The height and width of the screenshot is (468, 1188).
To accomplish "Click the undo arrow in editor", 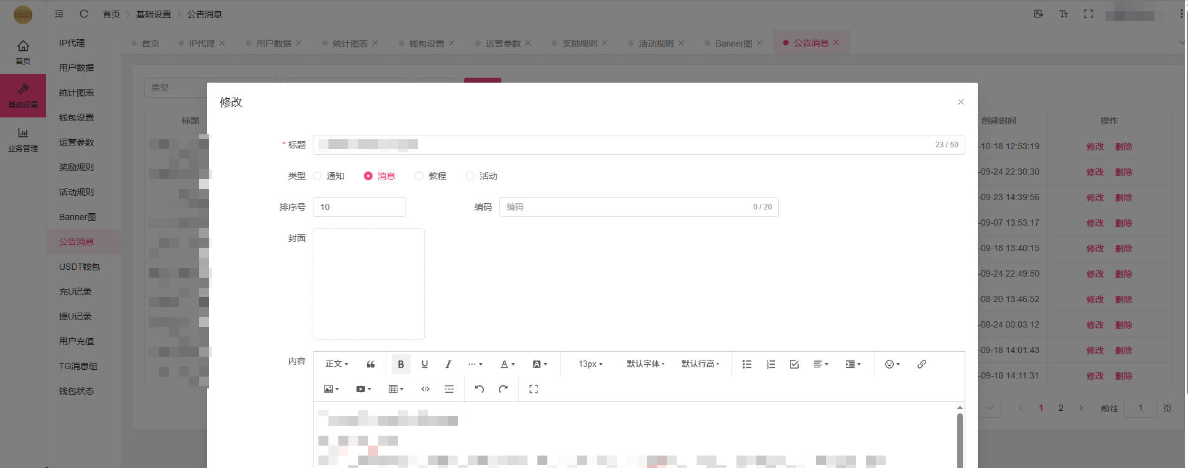I will coord(479,389).
